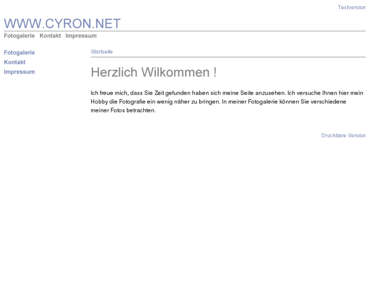Click the Startseite breadcrumb link
Image resolution: width=386 pixels, height=289 pixels.
[101, 51]
